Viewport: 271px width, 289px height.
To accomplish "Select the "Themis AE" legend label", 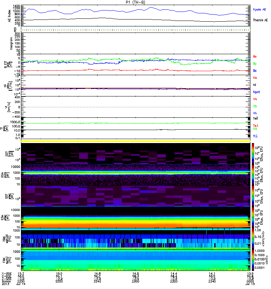I will 260,20.
